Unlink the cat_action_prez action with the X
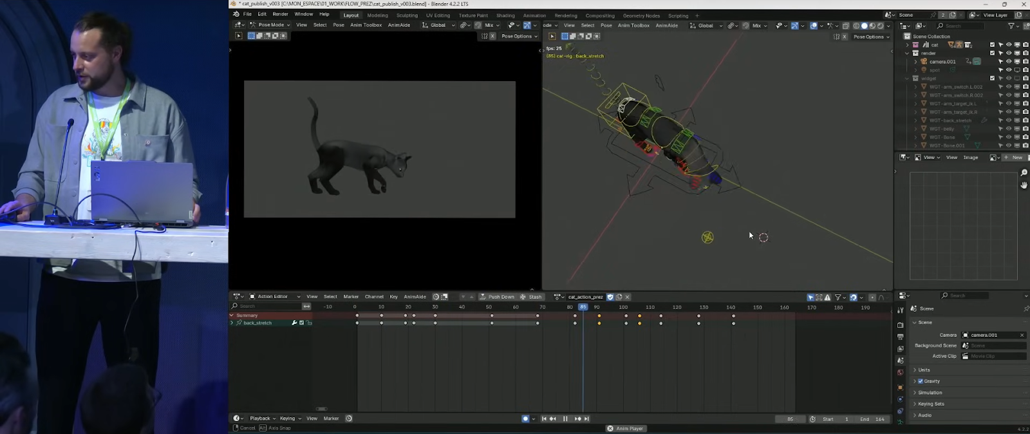Image resolution: width=1030 pixels, height=434 pixels. [x=627, y=297]
